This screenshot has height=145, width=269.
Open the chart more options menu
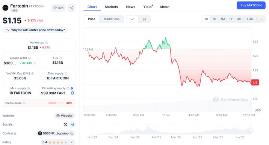click(261, 19)
